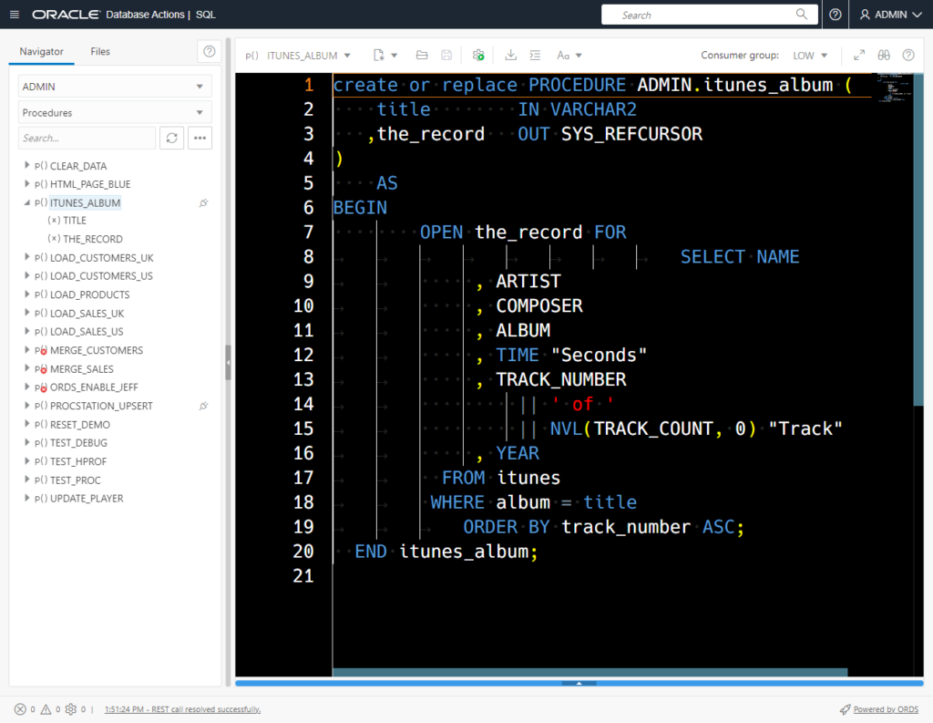Image resolution: width=933 pixels, height=723 pixels.
Task: Select the ORDS_ENABLE_JEFF procedure
Action: coord(94,387)
